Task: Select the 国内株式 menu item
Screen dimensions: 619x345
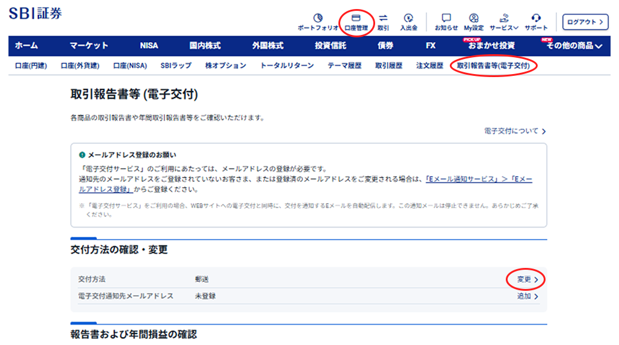Action: 205,46
